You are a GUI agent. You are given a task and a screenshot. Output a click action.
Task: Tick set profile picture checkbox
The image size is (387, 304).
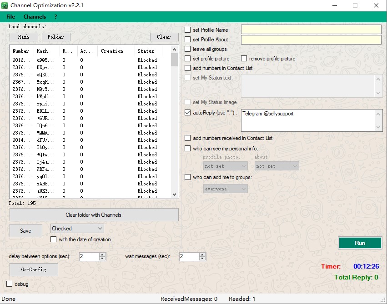tap(187, 59)
